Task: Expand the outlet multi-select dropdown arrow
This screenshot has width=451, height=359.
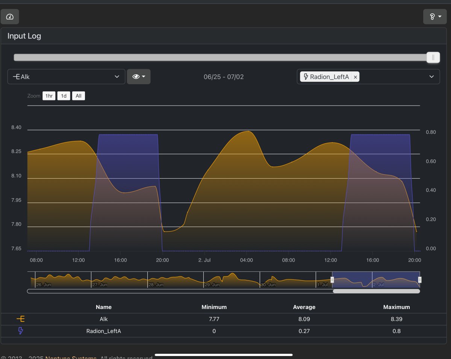Action: (x=431, y=77)
